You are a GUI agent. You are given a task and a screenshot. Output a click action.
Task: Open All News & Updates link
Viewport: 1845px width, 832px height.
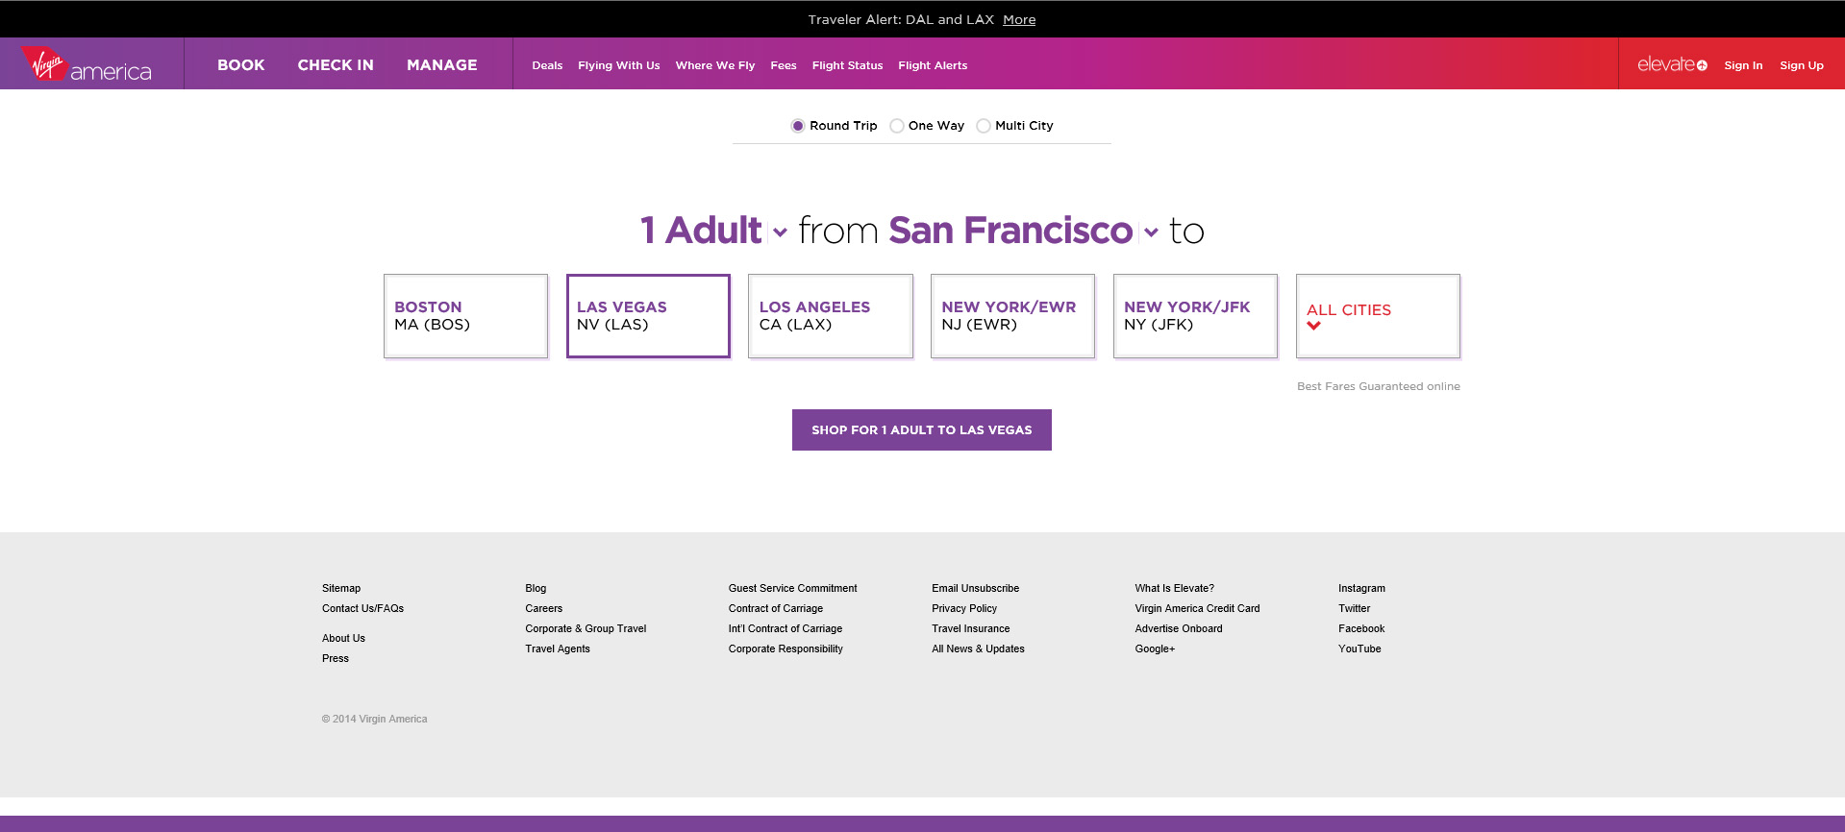tap(978, 648)
